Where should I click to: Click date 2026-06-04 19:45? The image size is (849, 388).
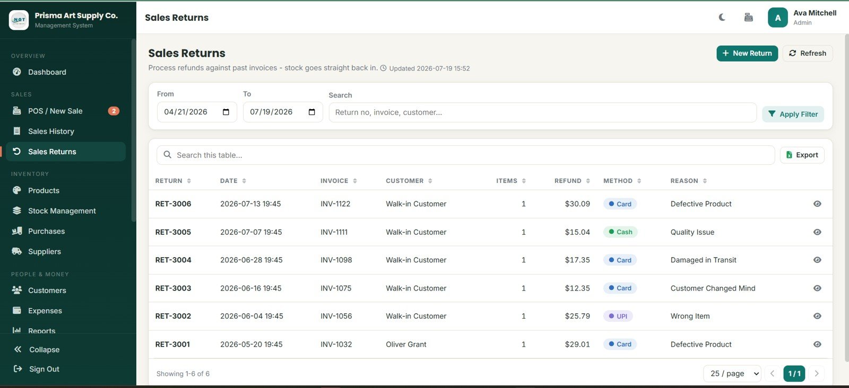[x=252, y=316]
